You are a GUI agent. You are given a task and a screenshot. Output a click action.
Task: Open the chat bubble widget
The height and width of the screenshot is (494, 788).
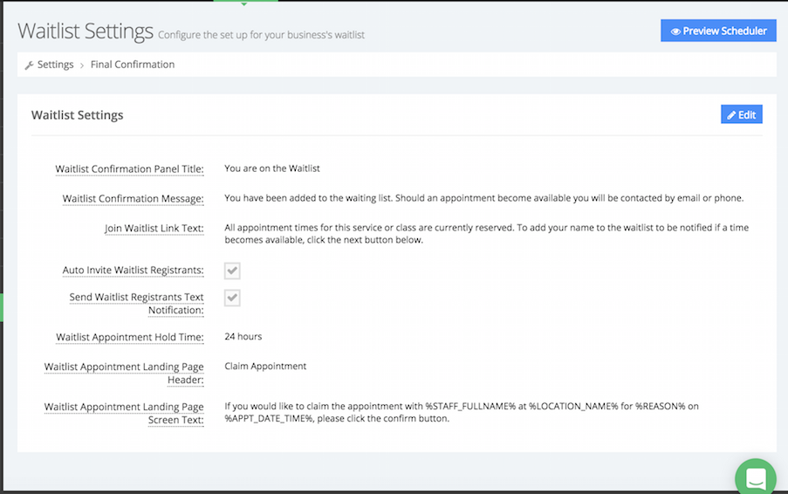pyautogui.click(x=755, y=477)
